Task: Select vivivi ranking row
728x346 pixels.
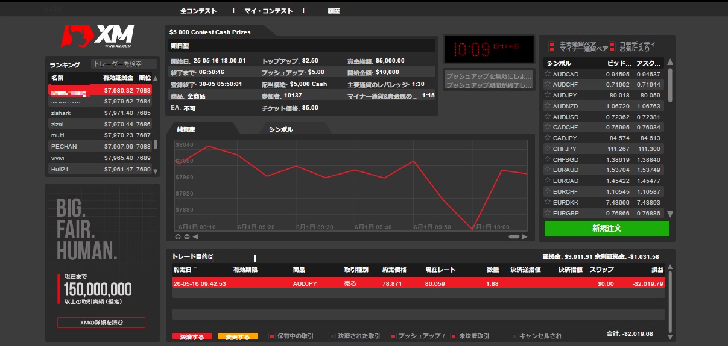Action: tap(100, 158)
